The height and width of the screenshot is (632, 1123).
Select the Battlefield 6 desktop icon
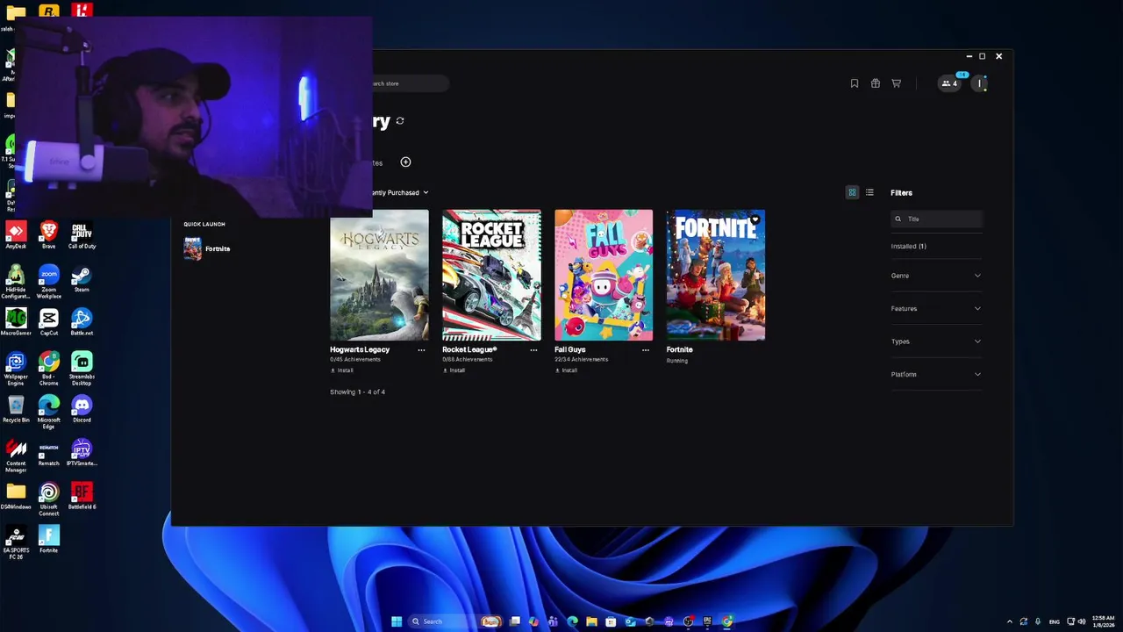pos(82,496)
